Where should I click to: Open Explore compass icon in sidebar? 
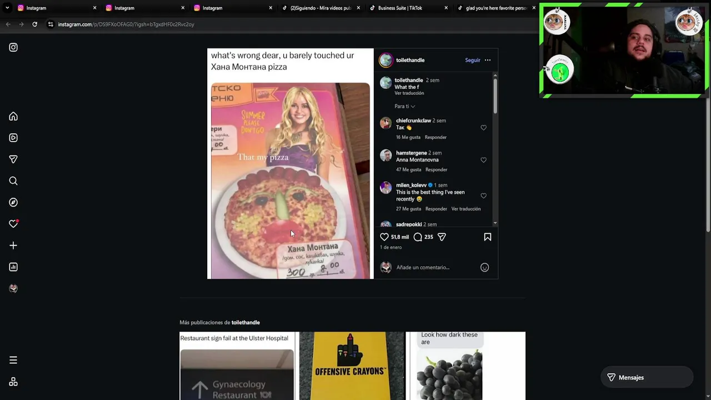point(13,202)
